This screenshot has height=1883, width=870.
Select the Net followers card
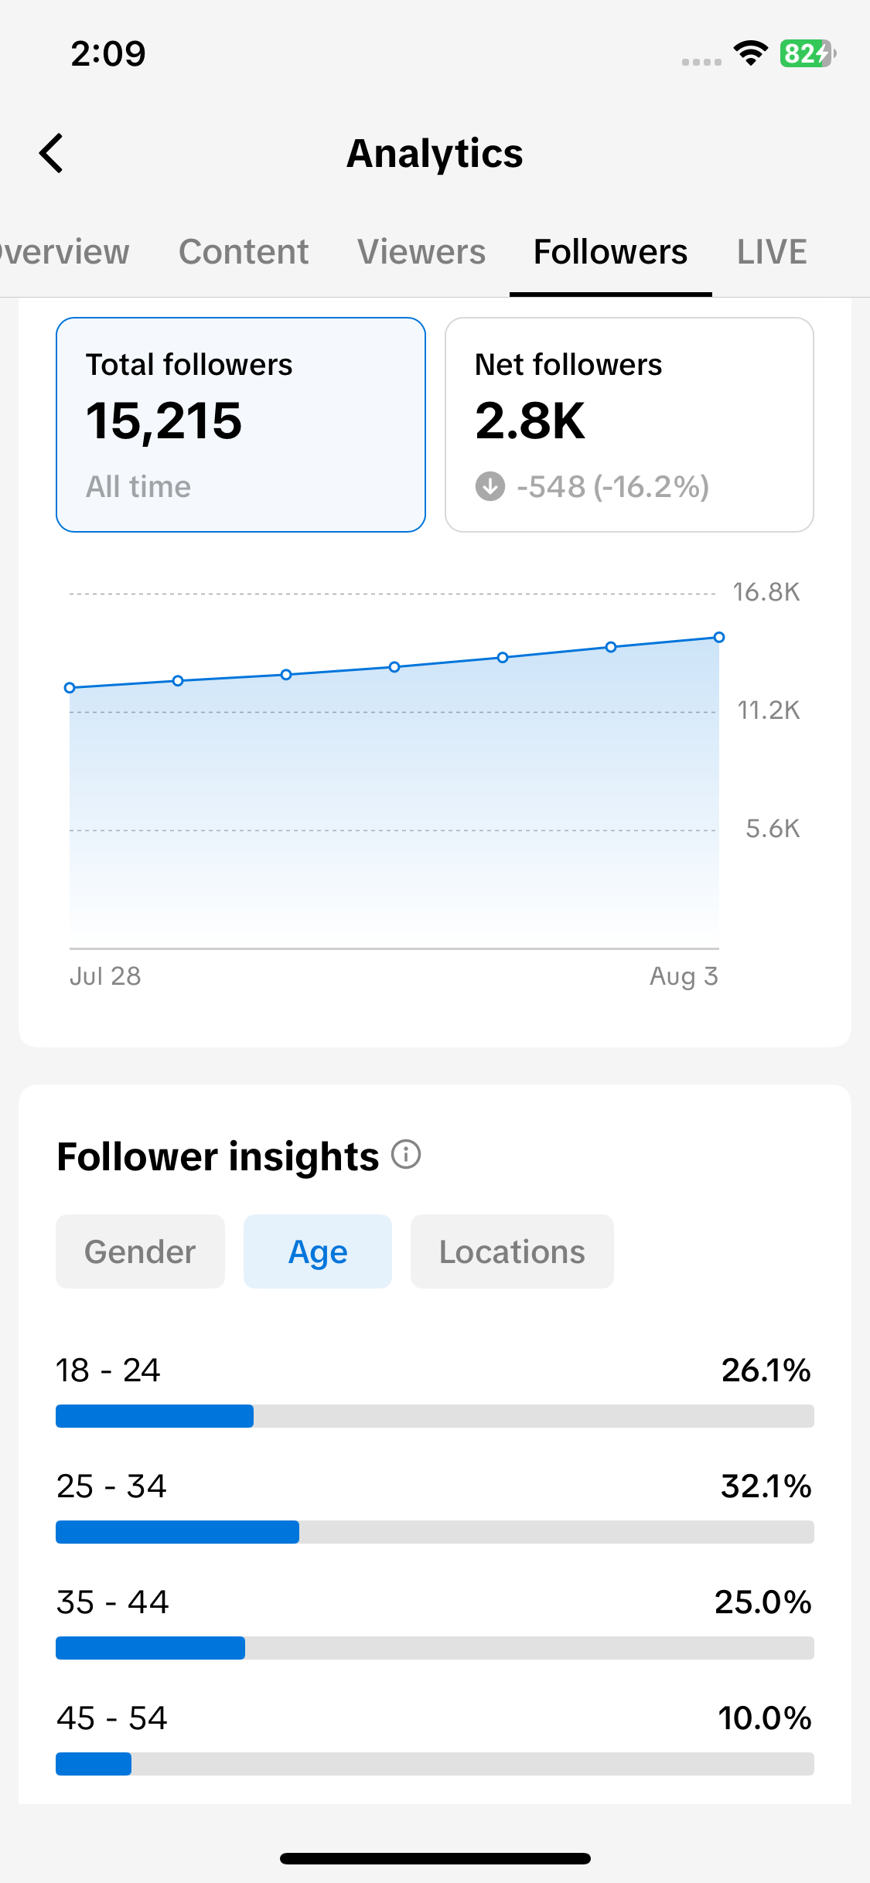pos(629,424)
